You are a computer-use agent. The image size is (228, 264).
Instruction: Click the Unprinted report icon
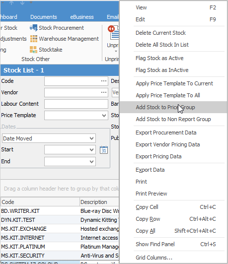113,33
